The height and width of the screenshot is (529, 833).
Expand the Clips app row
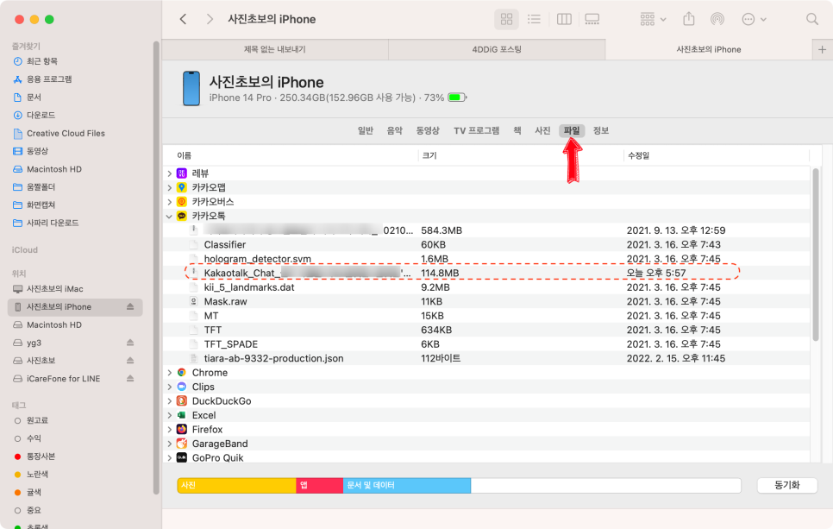point(170,387)
